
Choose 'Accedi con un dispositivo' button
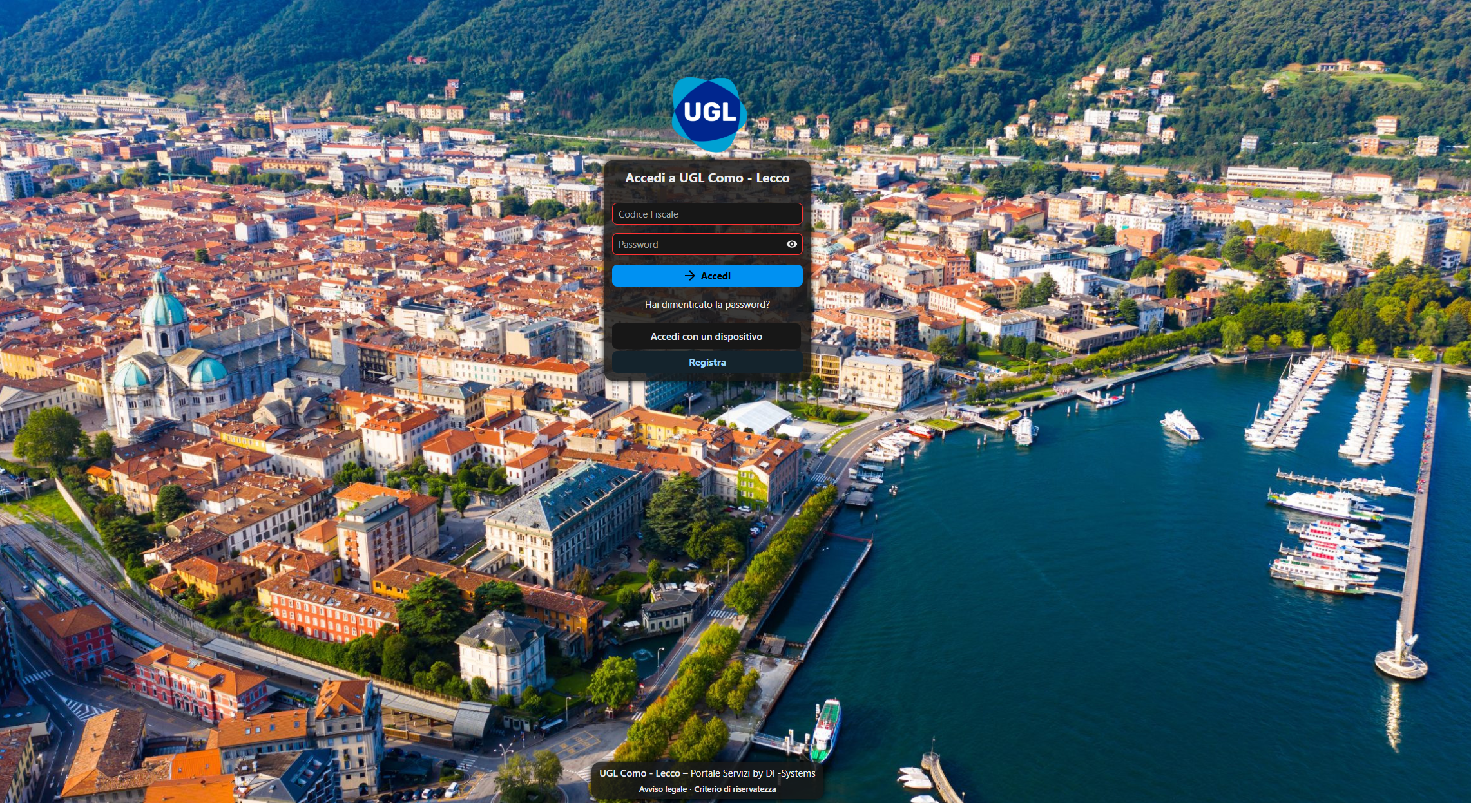(x=706, y=337)
